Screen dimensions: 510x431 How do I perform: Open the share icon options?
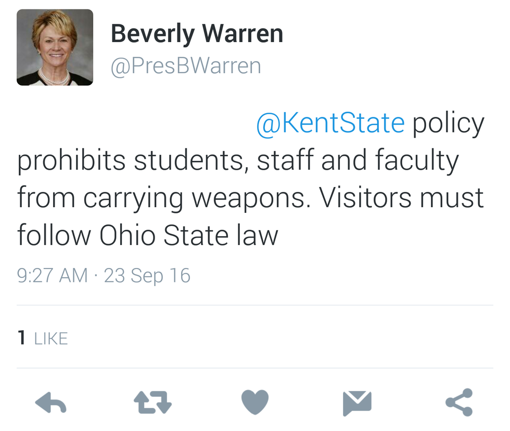tap(459, 402)
